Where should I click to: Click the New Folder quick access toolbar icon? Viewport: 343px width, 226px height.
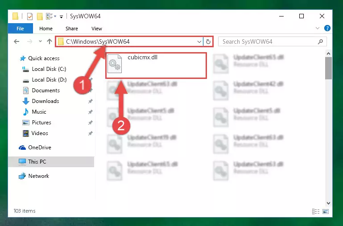click(x=40, y=16)
